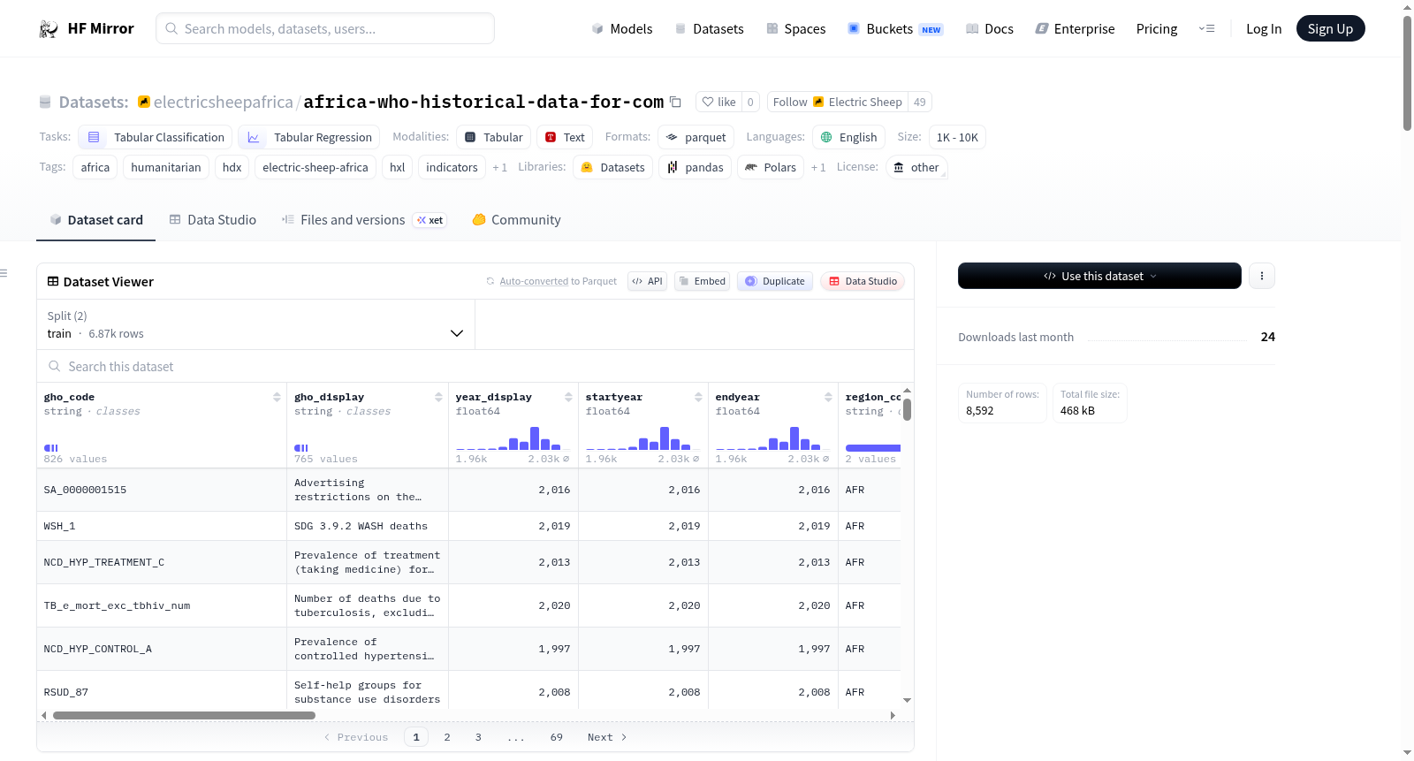Click the left sidebar menu lines icon

[x=4, y=273]
